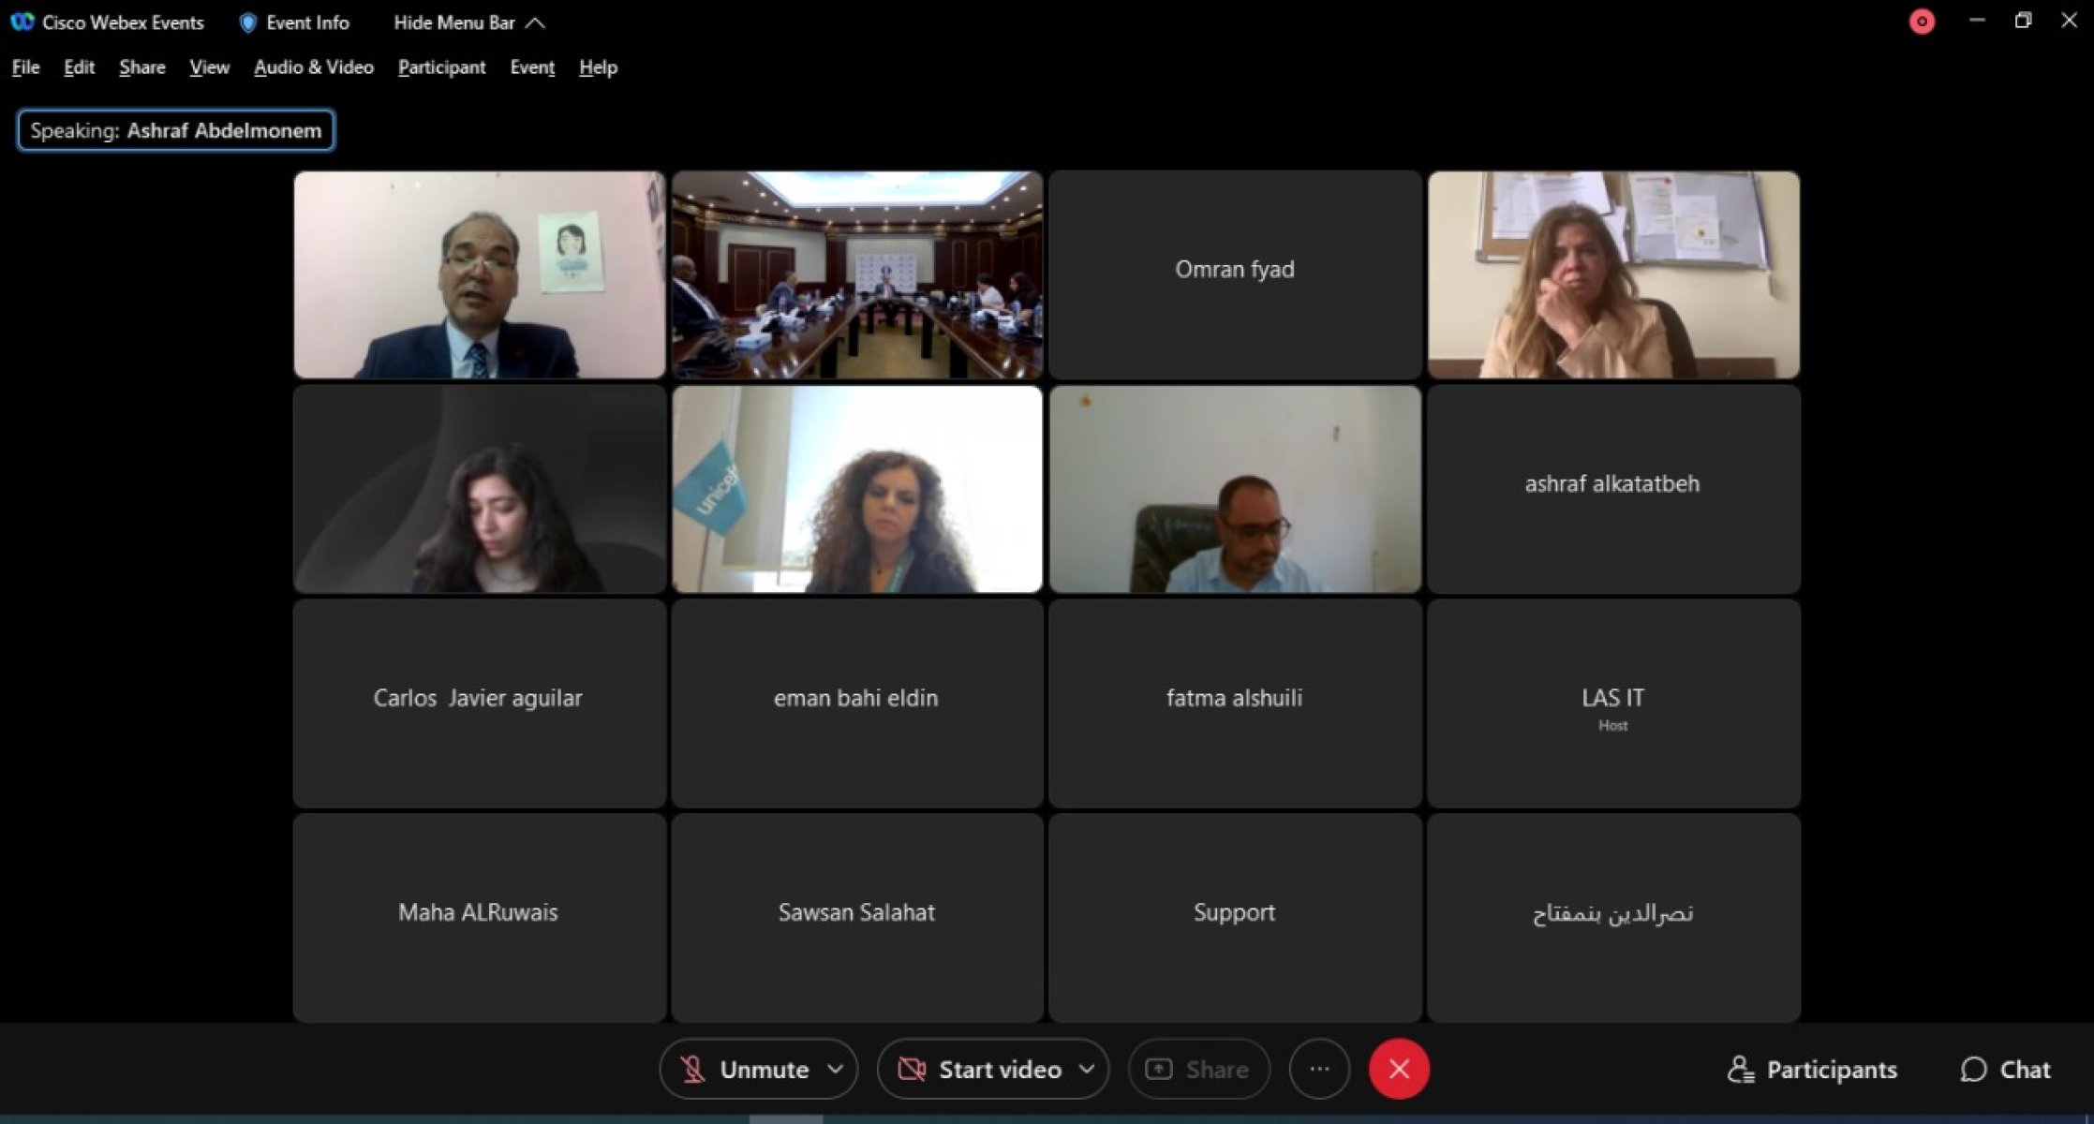This screenshot has height=1124, width=2094.
Task: Click the Hide Menu Bar chevron arrow
Action: click(x=535, y=23)
